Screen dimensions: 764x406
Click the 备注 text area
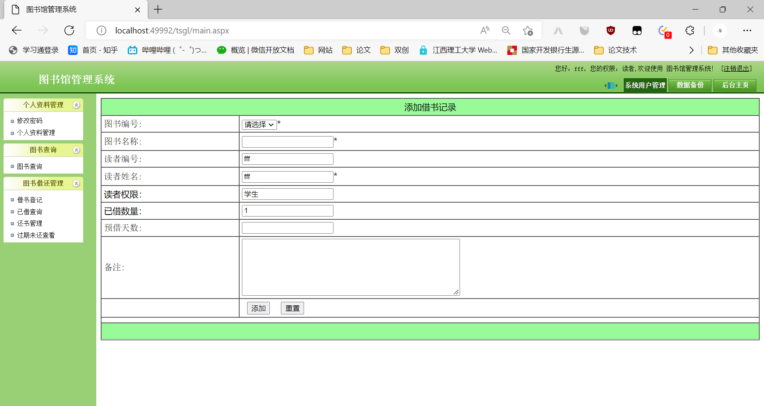pos(351,267)
